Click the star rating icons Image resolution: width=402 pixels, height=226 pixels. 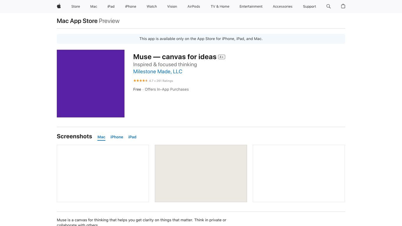click(140, 81)
